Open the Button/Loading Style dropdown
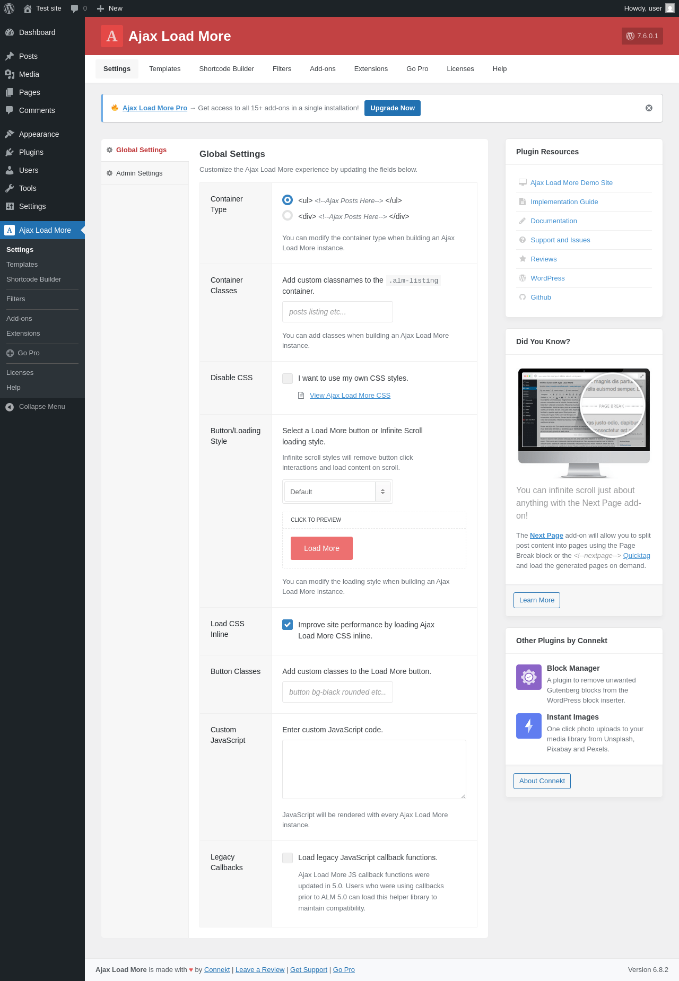This screenshot has height=981, width=679. pyautogui.click(x=337, y=492)
